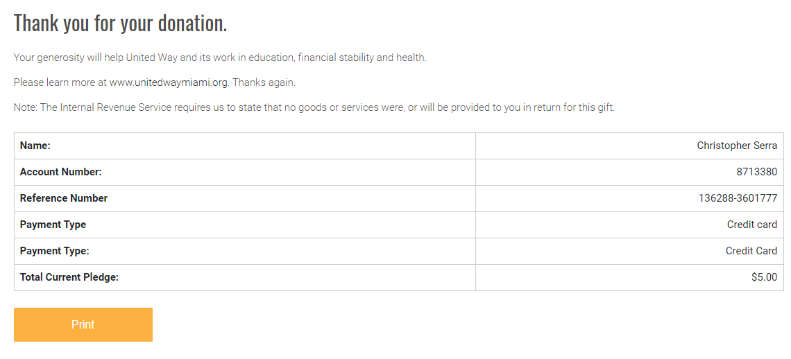791x359 pixels.
Task: Click the lowercase 'Credit card' value
Action: 751,225
